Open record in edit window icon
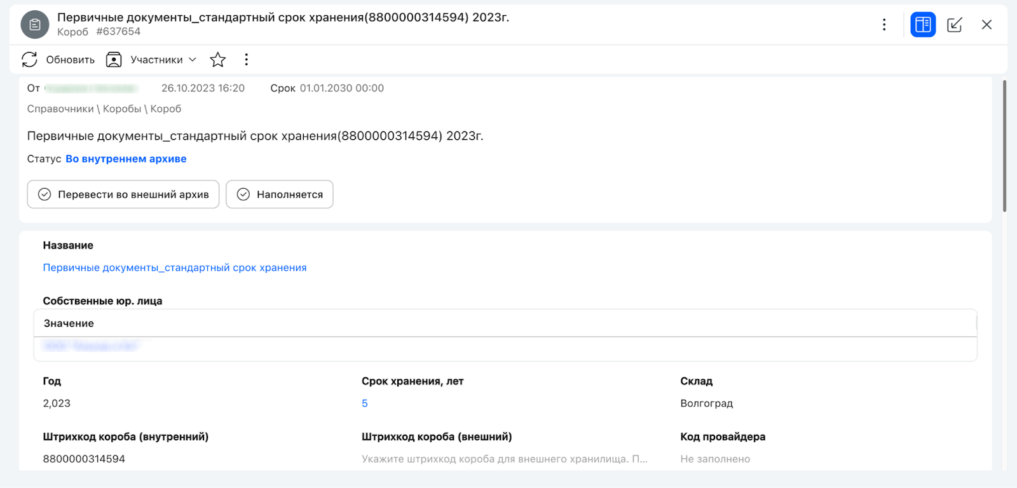The image size is (1017, 488). 955,25
